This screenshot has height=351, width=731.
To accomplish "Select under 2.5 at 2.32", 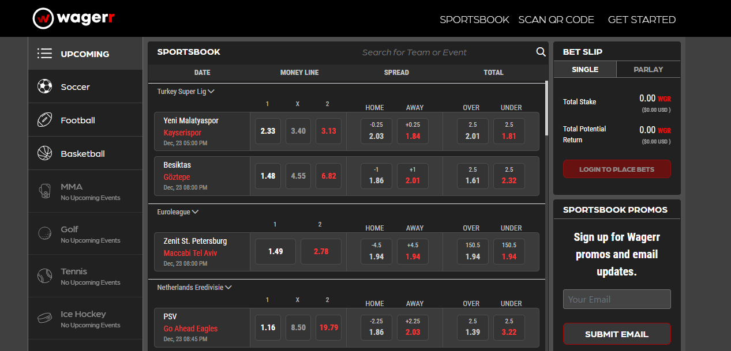I will coord(509,176).
